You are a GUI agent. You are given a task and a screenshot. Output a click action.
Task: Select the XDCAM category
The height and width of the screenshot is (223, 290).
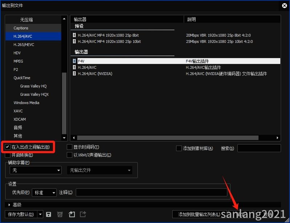tap(33, 119)
